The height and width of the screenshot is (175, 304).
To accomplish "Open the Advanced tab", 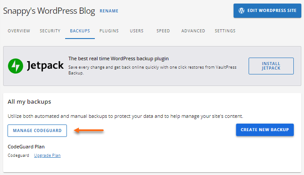I will (193, 31).
